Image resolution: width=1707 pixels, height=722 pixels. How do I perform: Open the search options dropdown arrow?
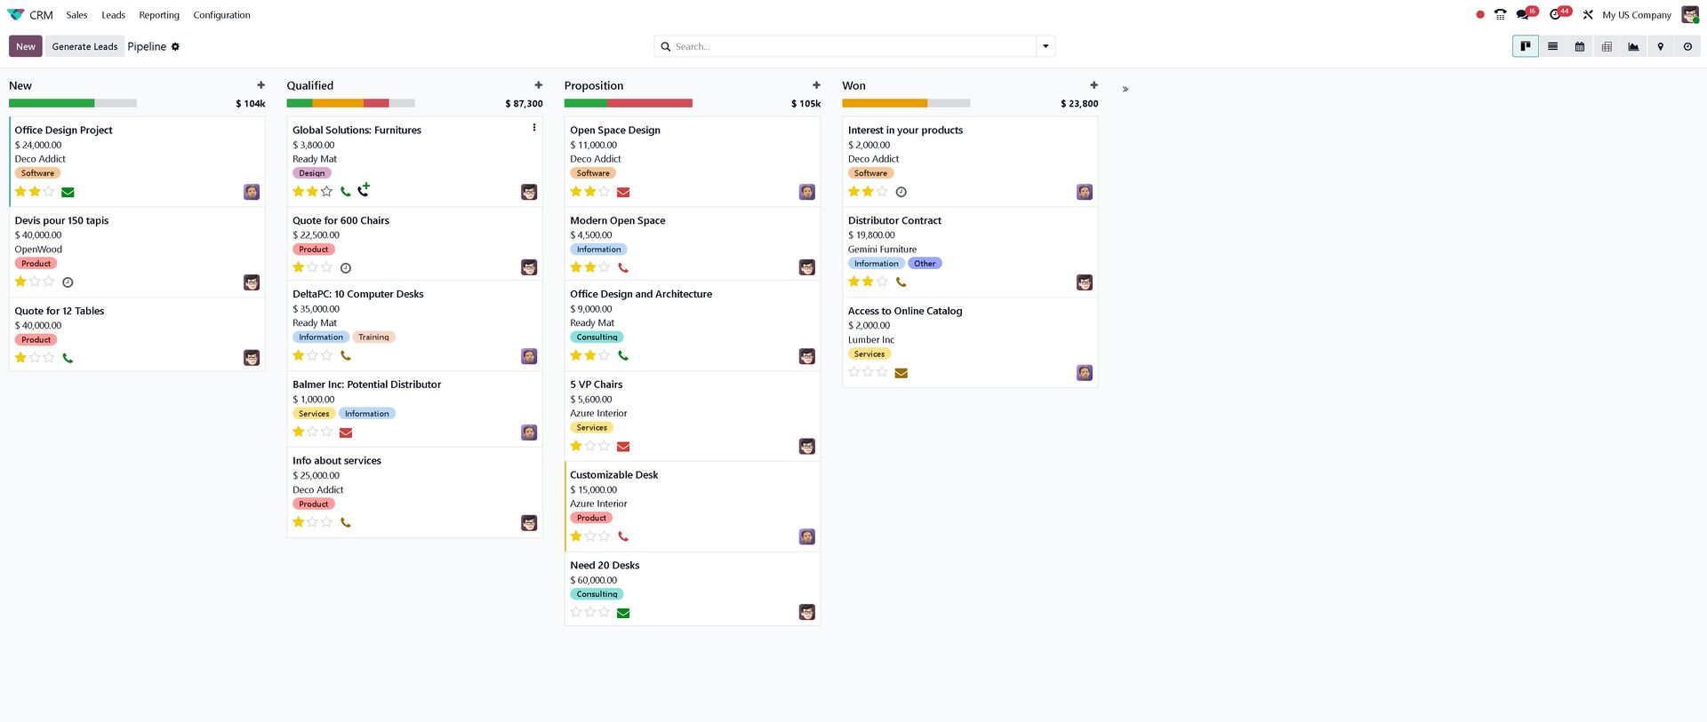1046,46
